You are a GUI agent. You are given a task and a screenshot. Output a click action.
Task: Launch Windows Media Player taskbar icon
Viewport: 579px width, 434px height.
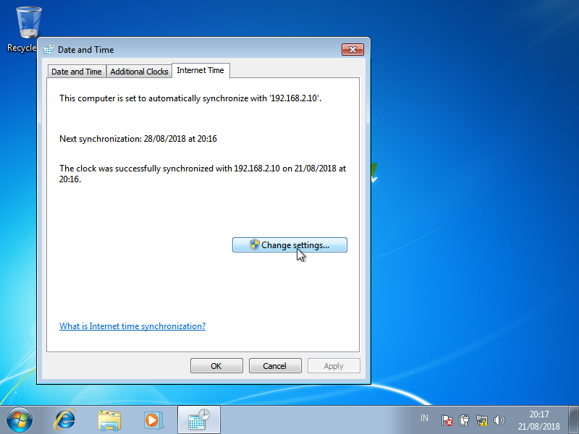tap(153, 420)
